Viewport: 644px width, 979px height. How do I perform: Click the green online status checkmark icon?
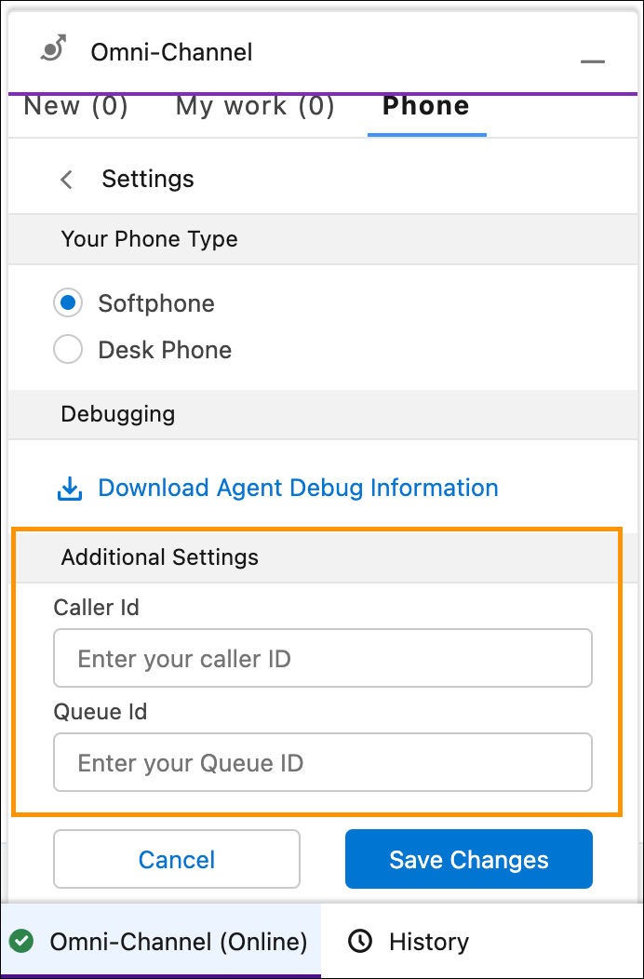tap(22, 941)
